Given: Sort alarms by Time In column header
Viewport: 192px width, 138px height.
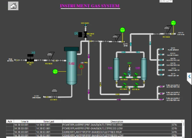Looking at the screenshot, I should (x=24, y=121).
